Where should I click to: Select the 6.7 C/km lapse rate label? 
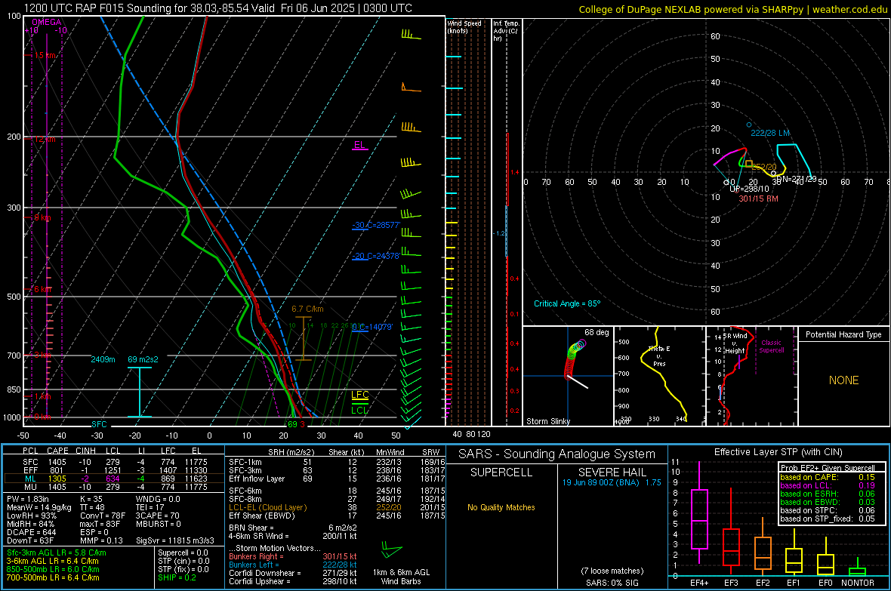tap(307, 309)
